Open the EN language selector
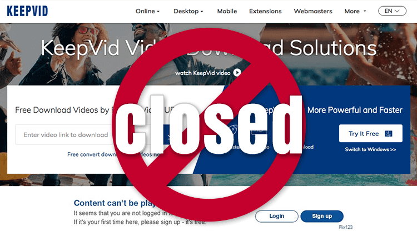 tap(393, 11)
